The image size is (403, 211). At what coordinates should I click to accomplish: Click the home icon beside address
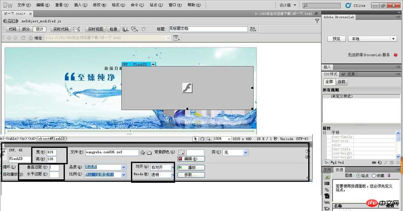coord(31,38)
